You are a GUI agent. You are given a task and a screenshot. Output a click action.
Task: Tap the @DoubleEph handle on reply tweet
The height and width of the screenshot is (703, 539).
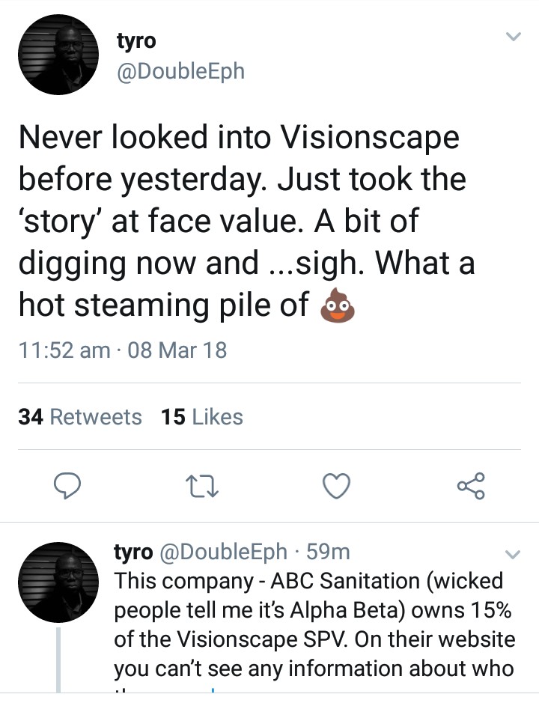(x=222, y=552)
